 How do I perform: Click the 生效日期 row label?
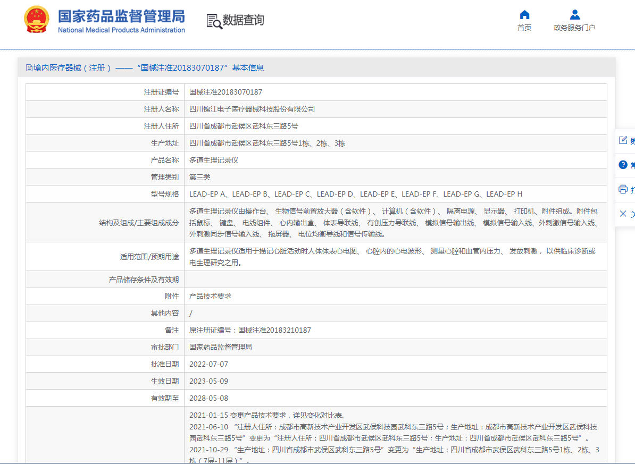tap(165, 381)
